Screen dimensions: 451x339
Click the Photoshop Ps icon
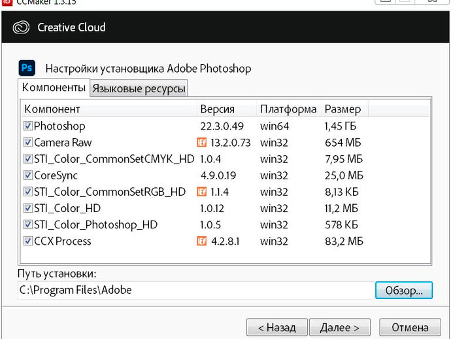pos(27,68)
